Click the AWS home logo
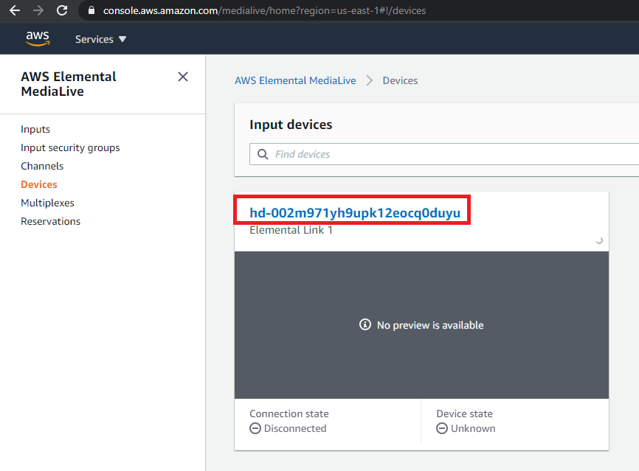The width and height of the screenshot is (639, 471). (x=37, y=38)
